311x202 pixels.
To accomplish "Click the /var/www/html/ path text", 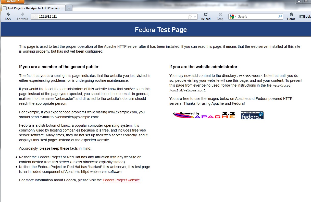I will (x=250, y=76).
